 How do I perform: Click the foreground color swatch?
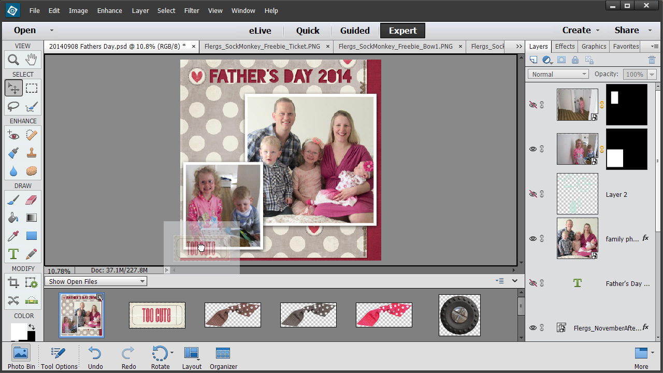click(x=19, y=331)
